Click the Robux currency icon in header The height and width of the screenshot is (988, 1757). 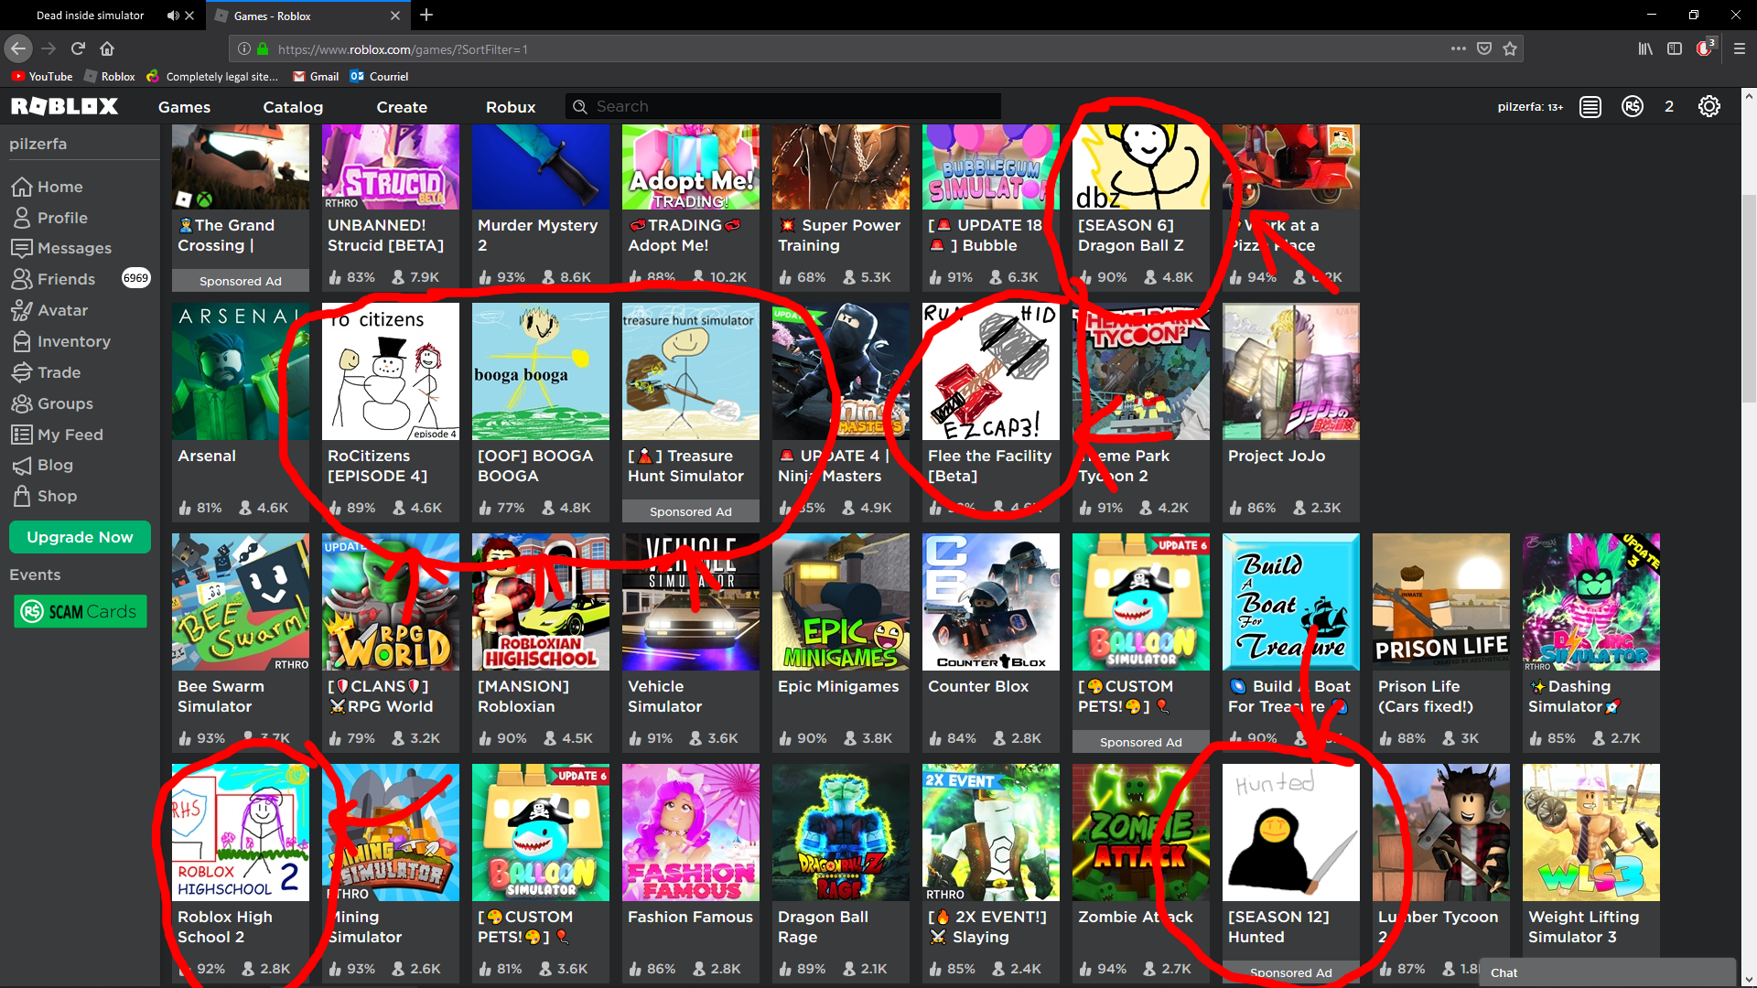click(1633, 107)
